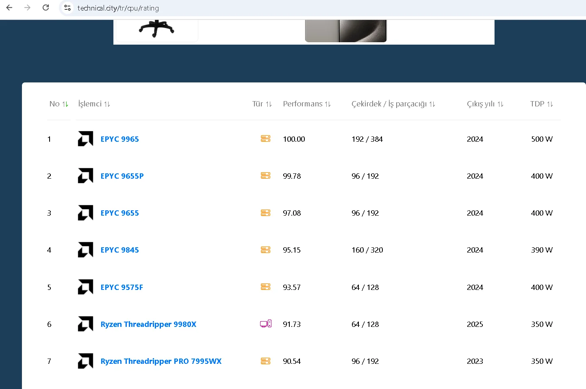
Task: Click AMD logo beside EPYC 9575F
Action: 85,287
